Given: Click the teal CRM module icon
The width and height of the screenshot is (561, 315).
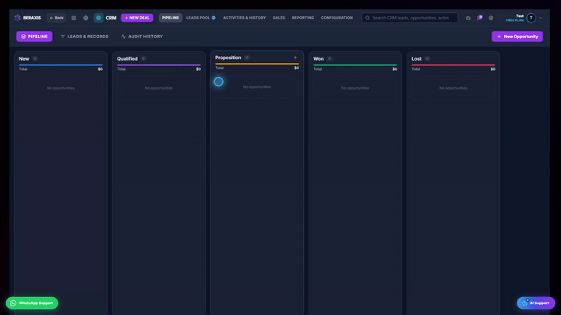Looking at the screenshot, I should click(98, 18).
